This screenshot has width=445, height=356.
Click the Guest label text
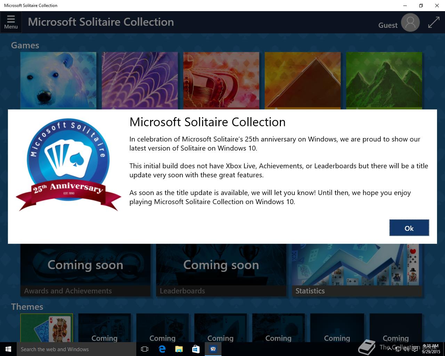click(x=388, y=25)
